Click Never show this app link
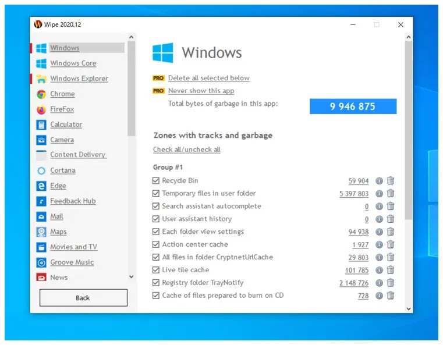 coord(201,91)
